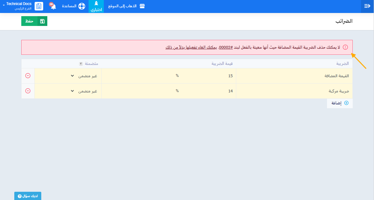Edit the القيمة المضافة tax name field
The width and height of the screenshot is (374, 200).
point(294,76)
